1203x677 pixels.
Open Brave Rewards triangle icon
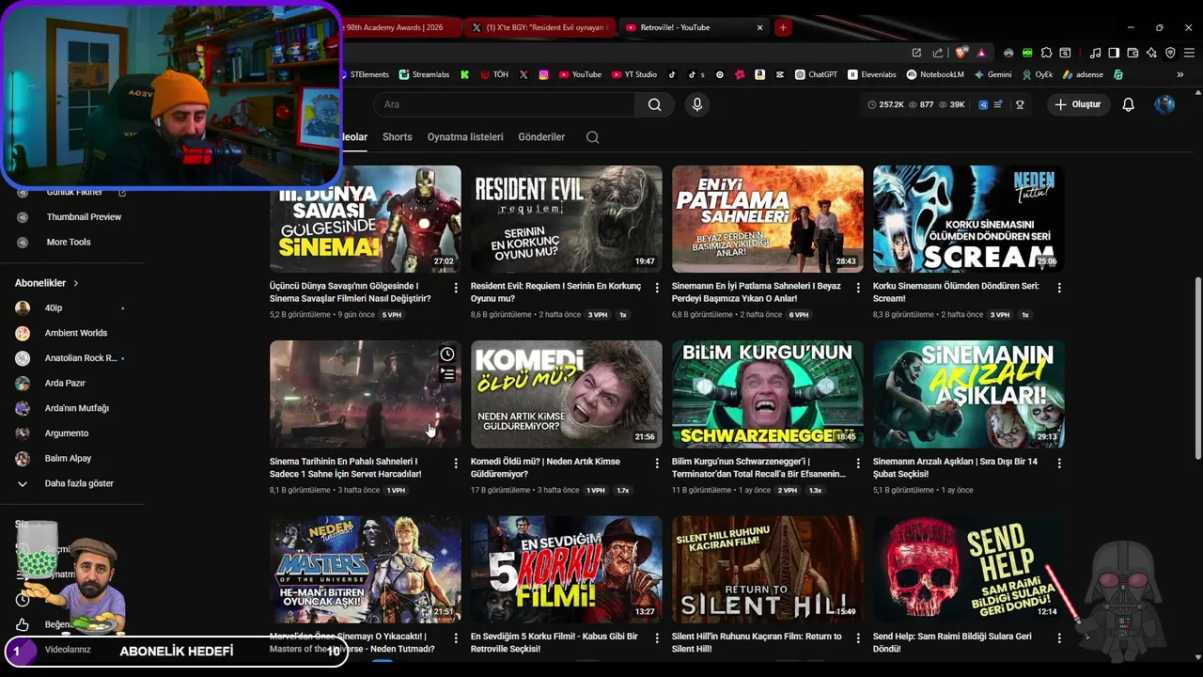tap(981, 54)
